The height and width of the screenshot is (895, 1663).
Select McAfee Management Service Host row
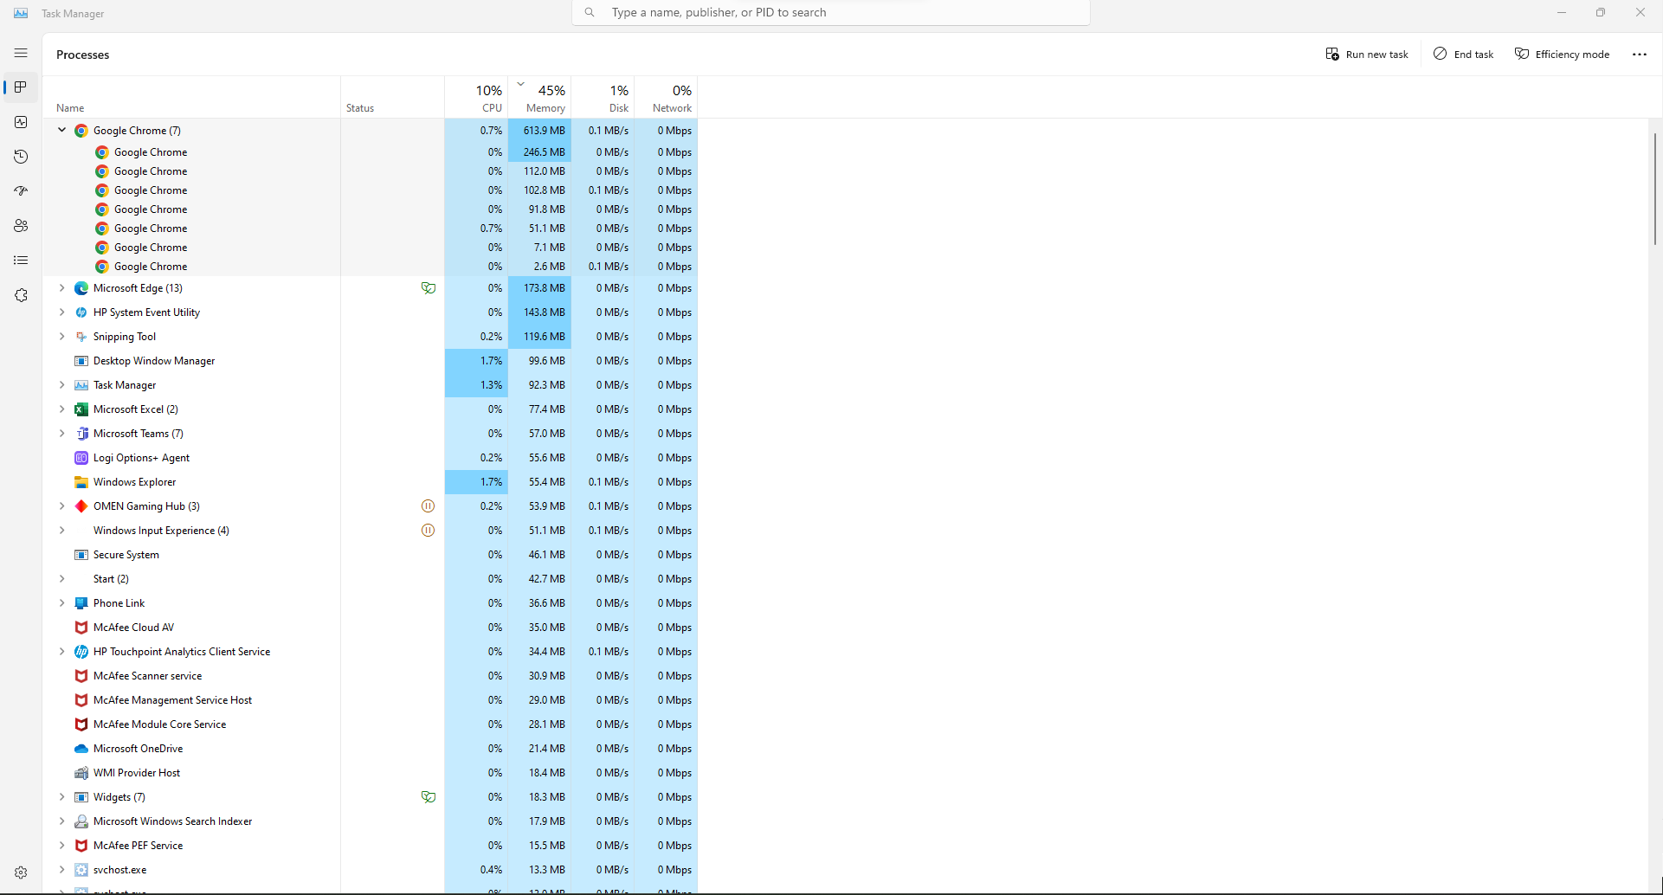371,700
